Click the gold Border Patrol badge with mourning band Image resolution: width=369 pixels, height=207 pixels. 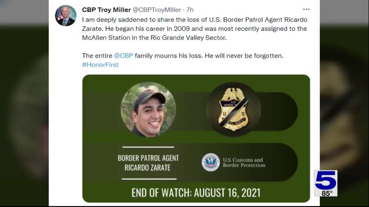point(233,109)
